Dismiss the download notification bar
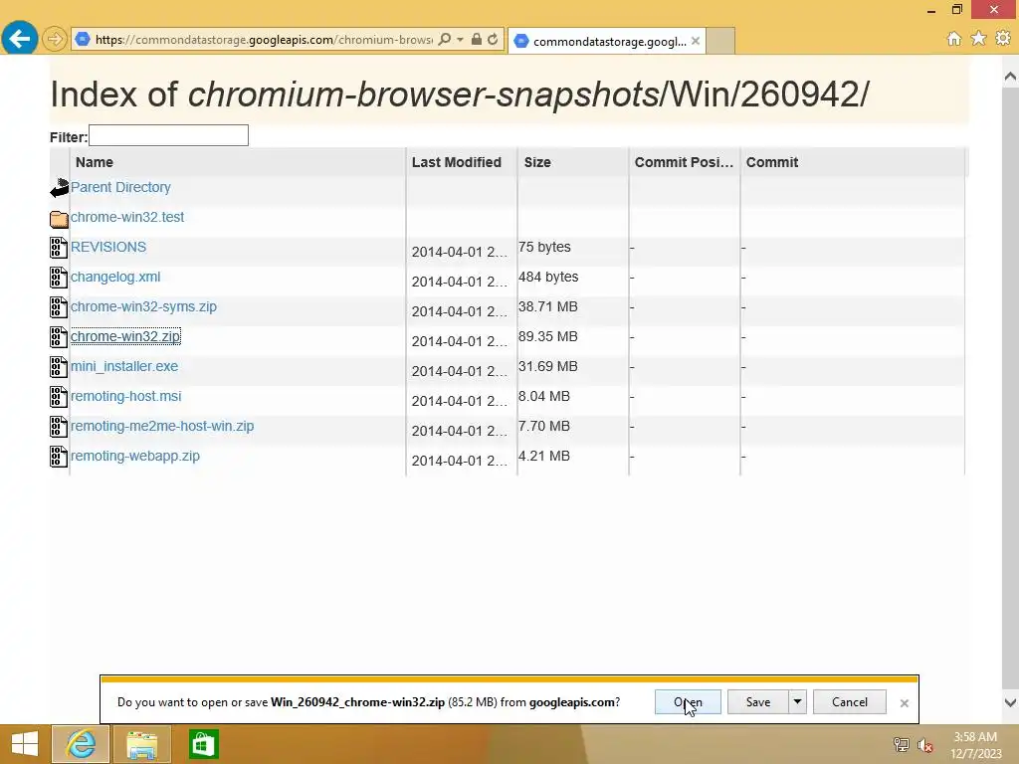 [x=904, y=703]
